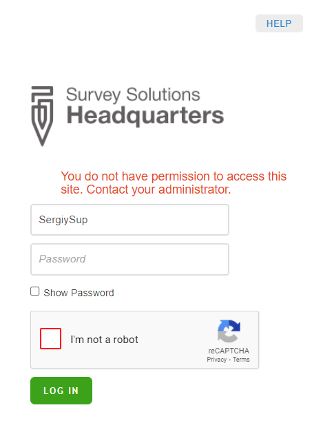
Task: Open the reCAPTCHA Terms link
Action: pyautogui.click(x=241, y=360)
